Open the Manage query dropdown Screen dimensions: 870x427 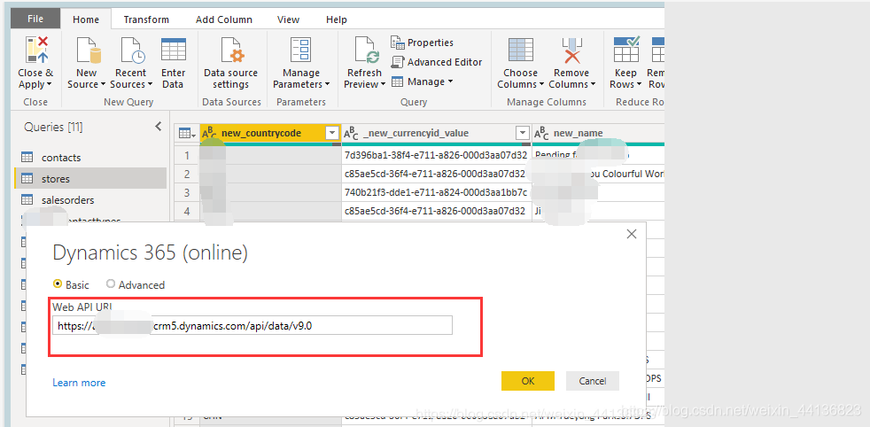pyautogui.click(x=422, y=82)
